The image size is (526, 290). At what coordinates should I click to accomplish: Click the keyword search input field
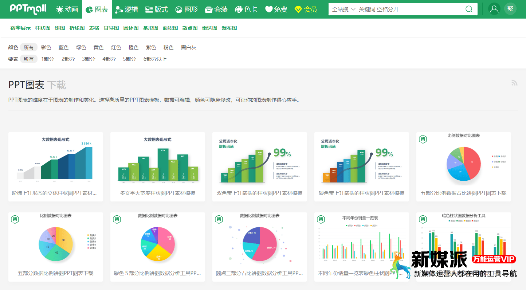(x=408, y=9)
